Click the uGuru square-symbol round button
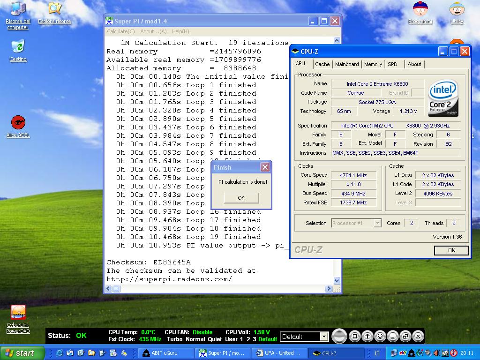This screenshot has width=480, height=360. 355,337
